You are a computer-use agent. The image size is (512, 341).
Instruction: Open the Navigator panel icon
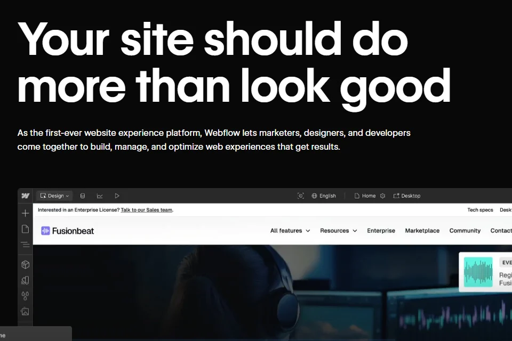(25, 245)
